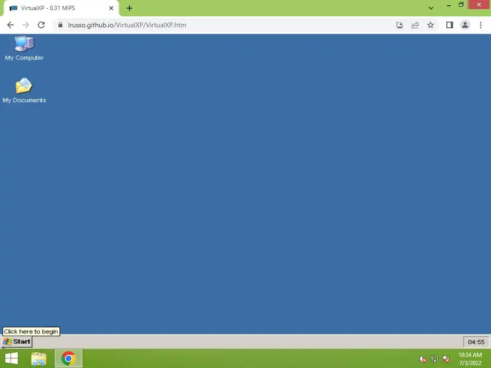The image size is (491, 368).
Task: Click the VirtualXP taskbar clock showing 04:55
Action: [476, 342]
